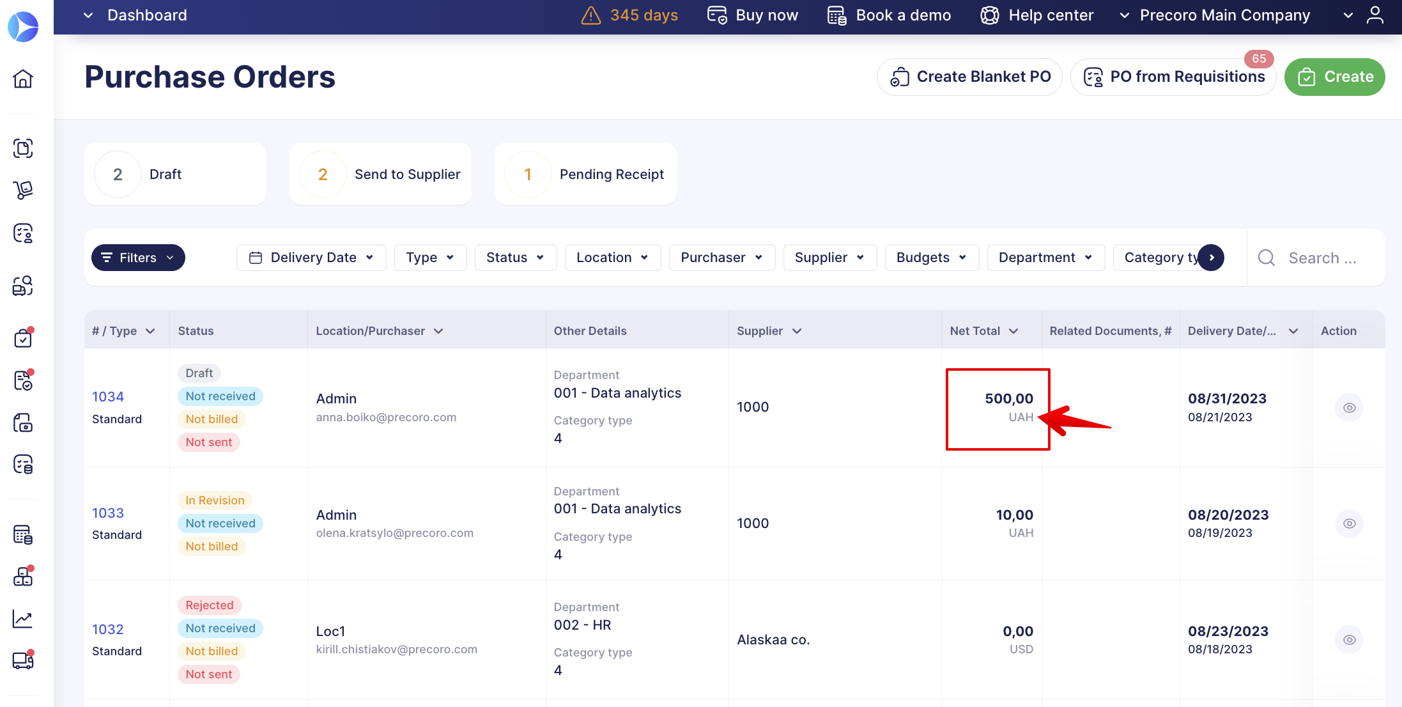Open the Location filter dropdown
This screenshot has width=1402, height=707.
pyautogui.click(x=613, y=258)
